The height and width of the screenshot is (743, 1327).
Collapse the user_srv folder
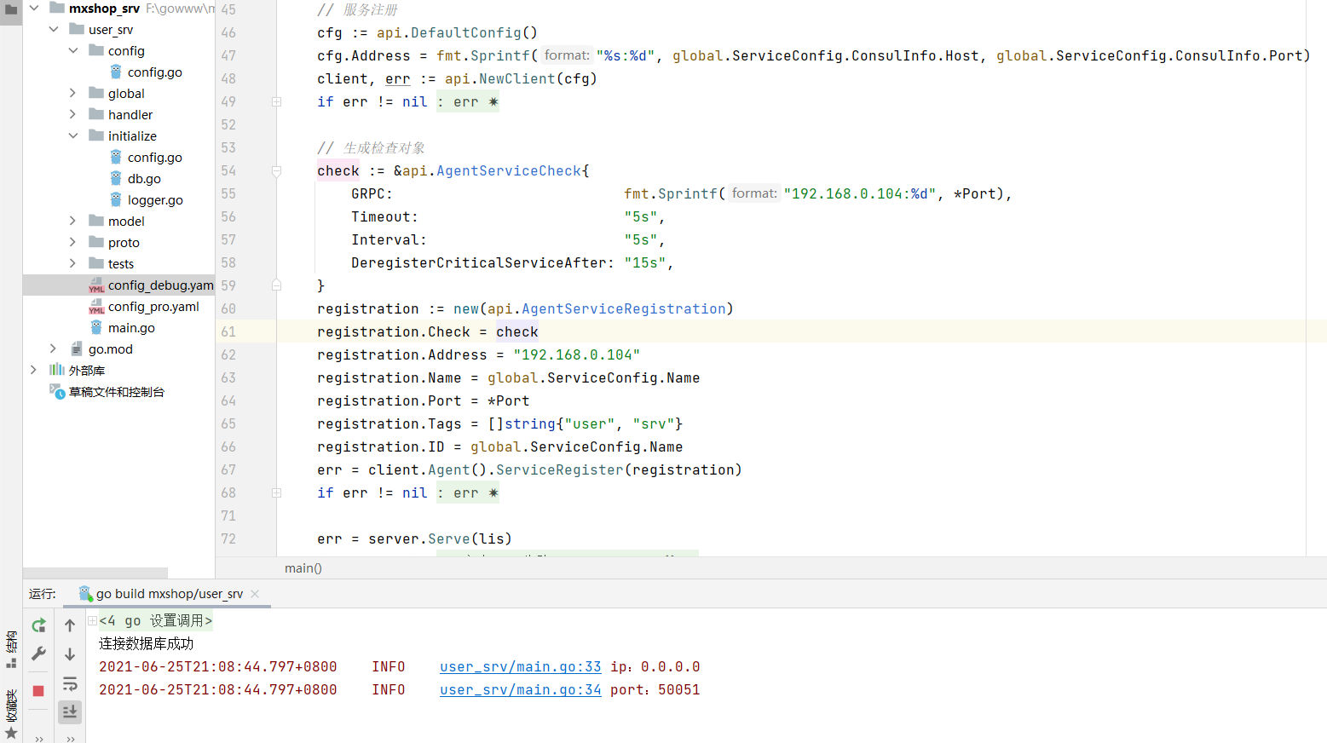click(54, 29)
